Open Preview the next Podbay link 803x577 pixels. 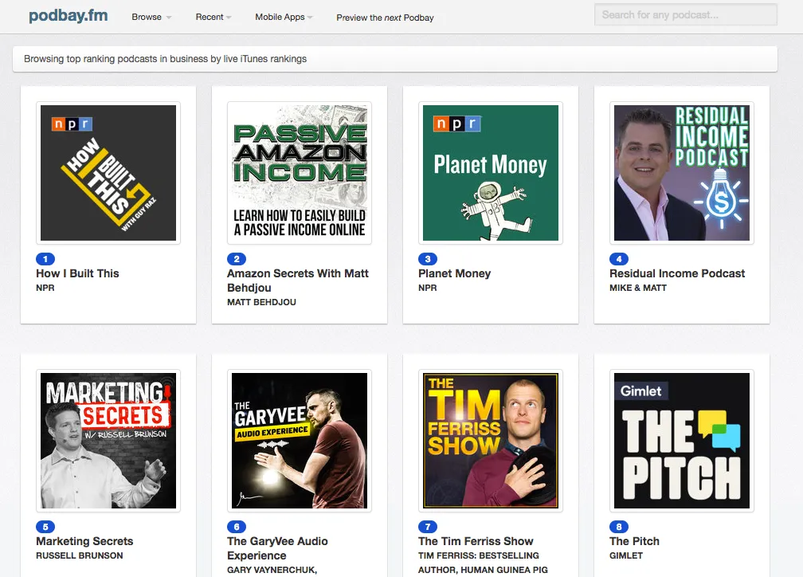pyautogui.click(x=385, y=18)
